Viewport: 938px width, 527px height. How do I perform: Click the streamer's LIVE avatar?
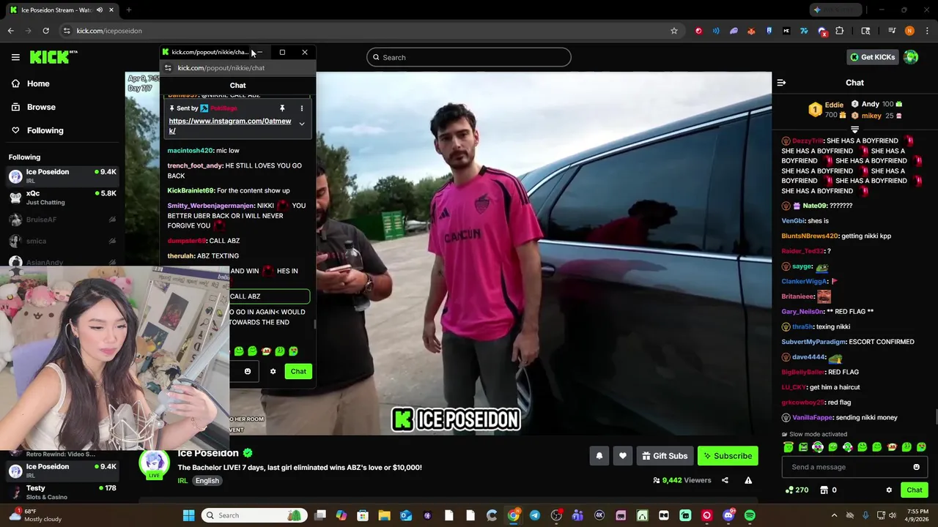[x=154, y=464]
